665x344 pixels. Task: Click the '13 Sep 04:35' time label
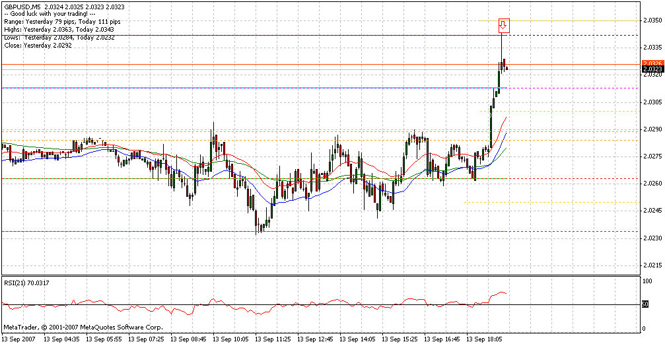tap(61, 339)
